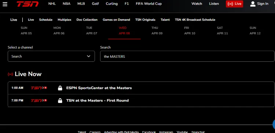This screenshot has height=133, width=275.
Task: Click the Listen link
Action: (x=214, y=4)
